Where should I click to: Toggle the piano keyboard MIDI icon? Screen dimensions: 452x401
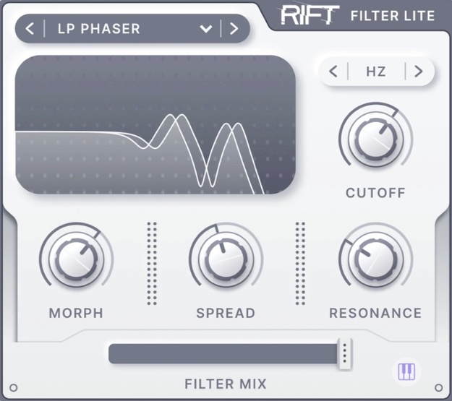click(406, 371)
